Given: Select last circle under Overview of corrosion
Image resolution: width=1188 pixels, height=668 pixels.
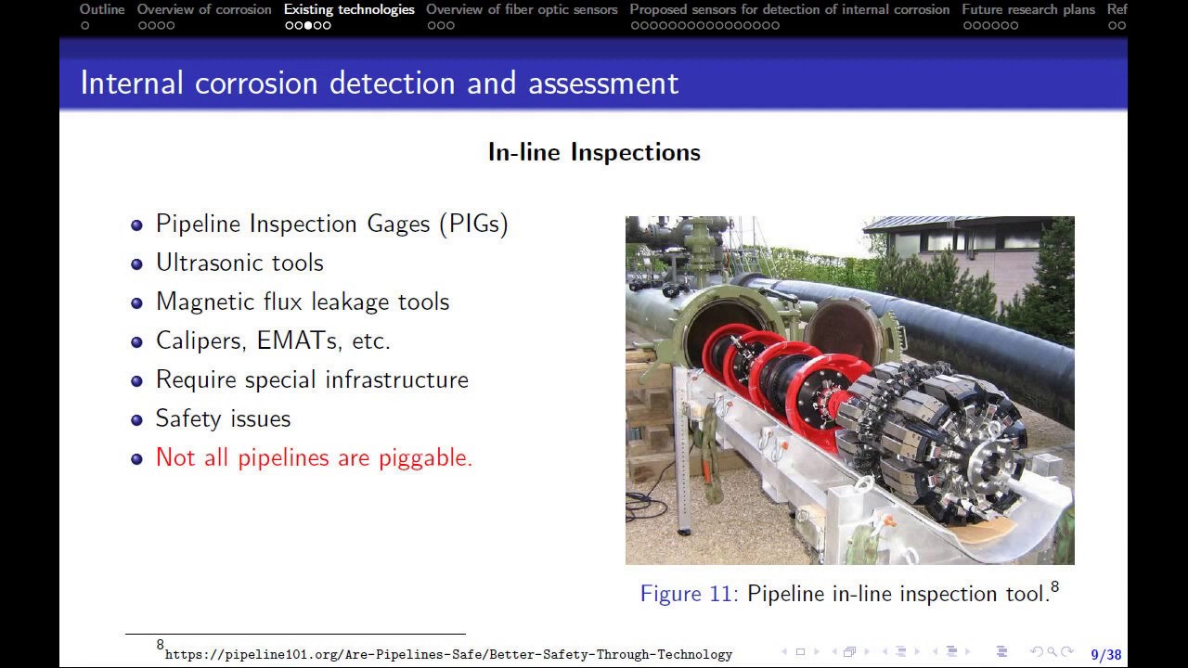Looking at the screenshot, I should (171, 25).
